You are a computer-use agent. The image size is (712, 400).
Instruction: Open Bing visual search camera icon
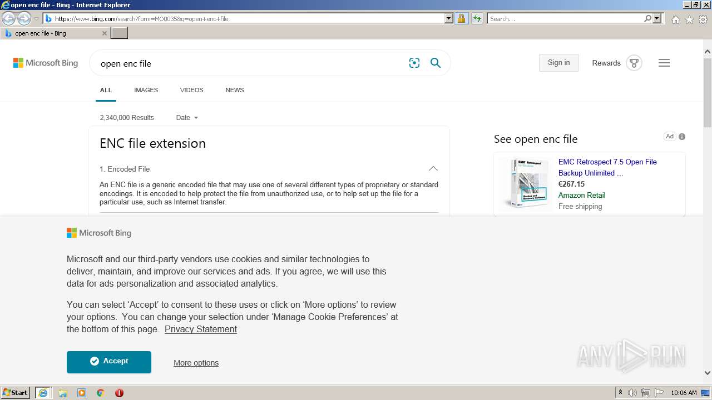(x=414, y=63)
